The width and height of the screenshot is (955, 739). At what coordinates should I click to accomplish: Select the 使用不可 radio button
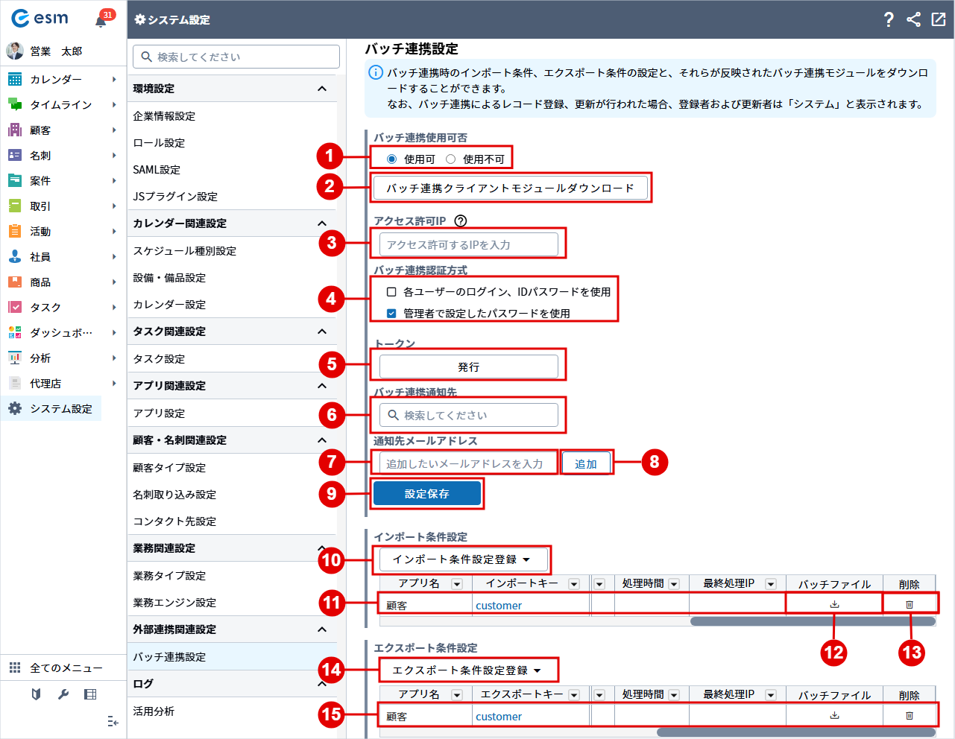(x=450, y=159)
